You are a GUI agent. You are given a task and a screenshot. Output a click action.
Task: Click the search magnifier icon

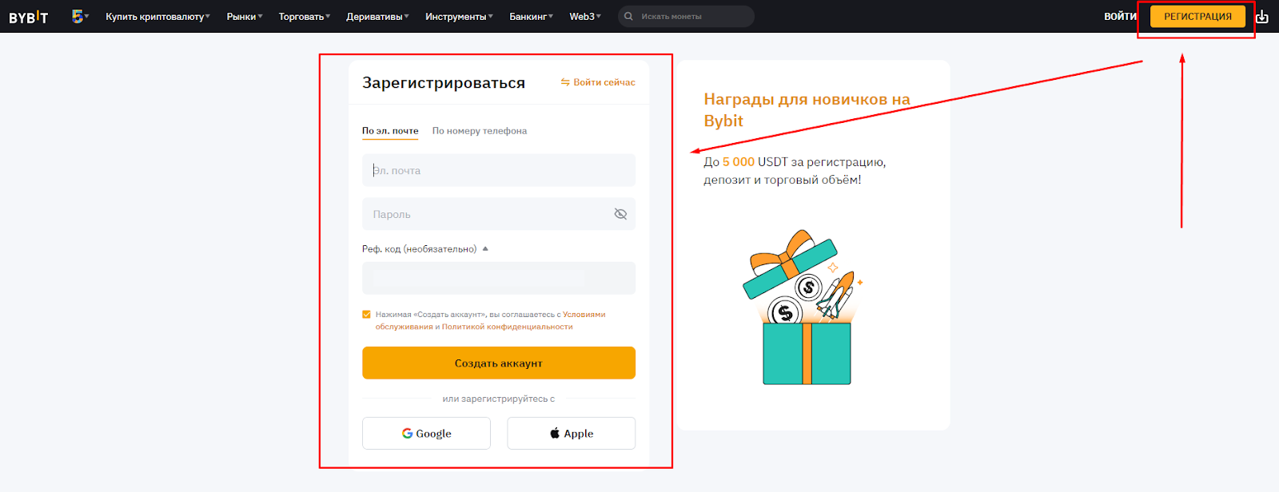[629, 16]
